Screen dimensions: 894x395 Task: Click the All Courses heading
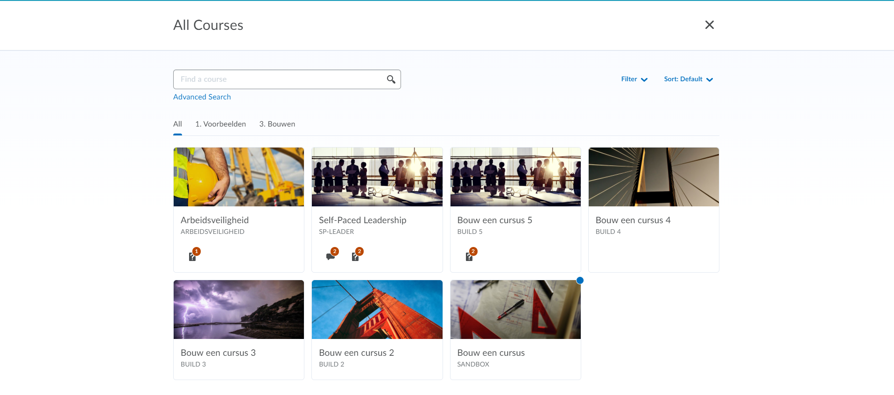click(x=208, y=25)
